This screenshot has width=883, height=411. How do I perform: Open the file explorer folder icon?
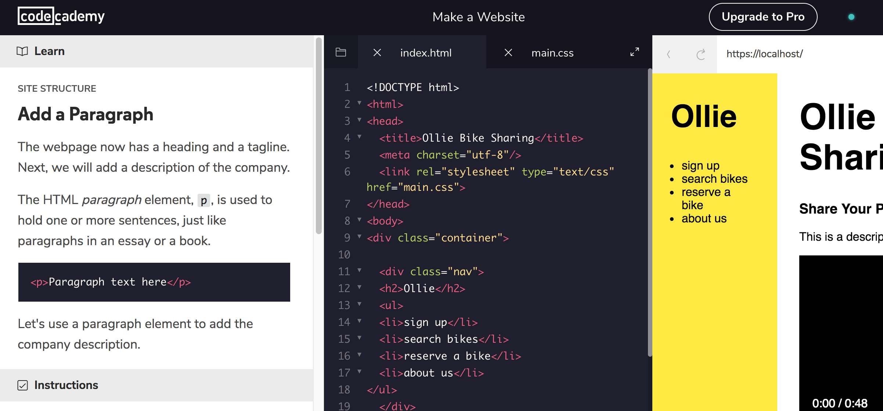point(341,52)
